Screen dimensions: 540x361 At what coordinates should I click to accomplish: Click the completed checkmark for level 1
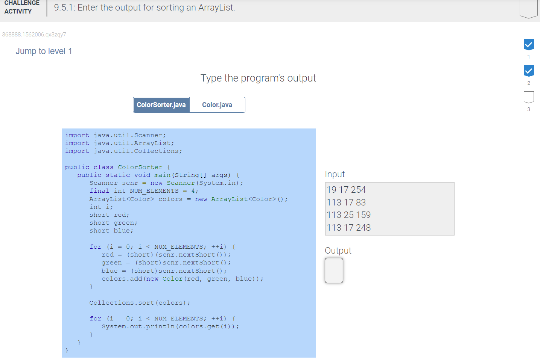tap(528, 44)
